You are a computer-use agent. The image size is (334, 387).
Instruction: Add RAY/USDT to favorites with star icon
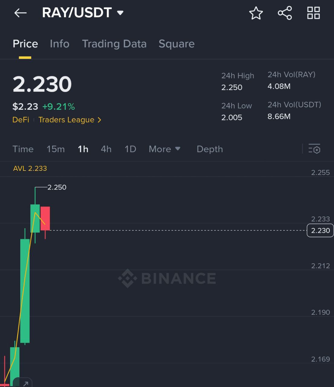click(256, 13)
